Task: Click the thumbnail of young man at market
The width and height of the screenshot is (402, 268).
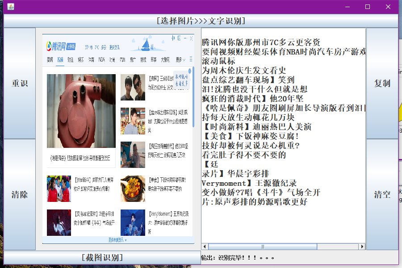Action: (x=133, y=121)
